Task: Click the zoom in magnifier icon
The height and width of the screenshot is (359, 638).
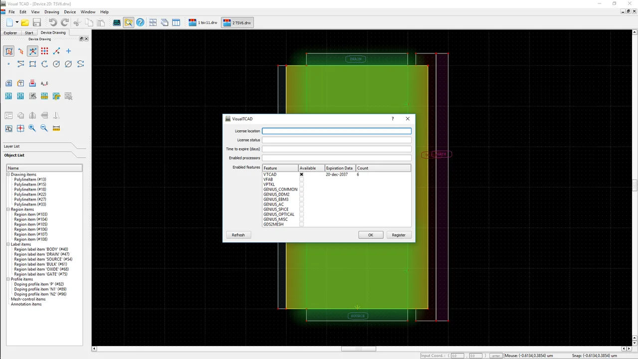Action: (x=32, y=128)
